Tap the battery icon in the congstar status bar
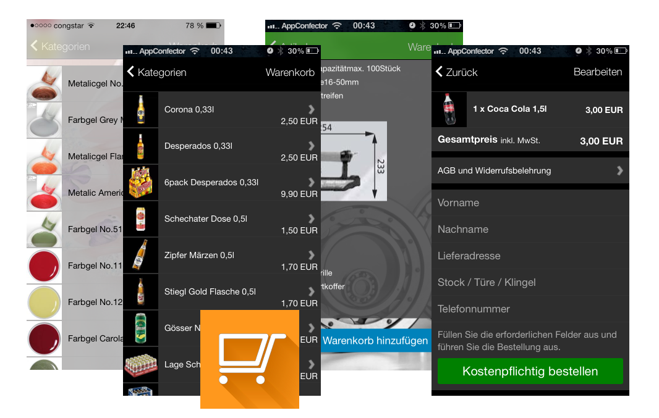 click(x=213, y=25)
